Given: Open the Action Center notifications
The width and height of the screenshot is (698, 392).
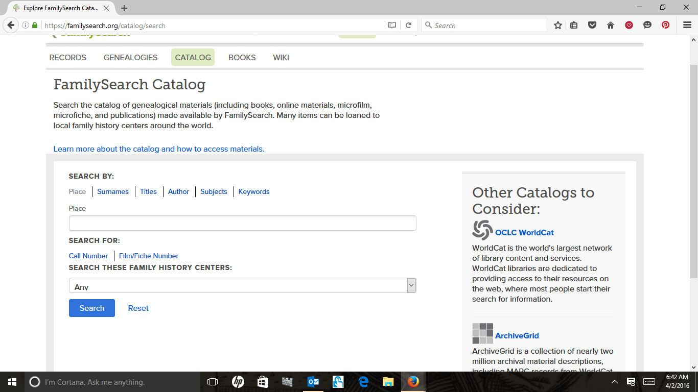Looking at the screenshot, I should [x=632, y=382].
